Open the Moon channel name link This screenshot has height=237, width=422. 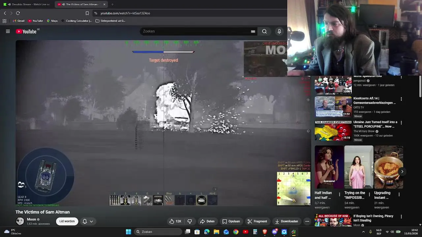31,219
